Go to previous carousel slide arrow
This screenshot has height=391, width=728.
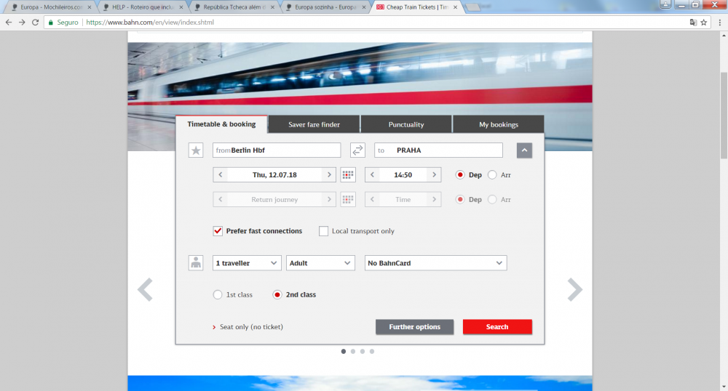point(146,289)
